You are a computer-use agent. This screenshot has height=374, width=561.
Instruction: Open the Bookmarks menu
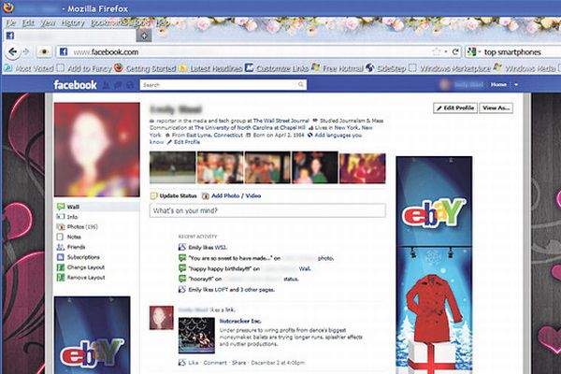click(109, 22)
